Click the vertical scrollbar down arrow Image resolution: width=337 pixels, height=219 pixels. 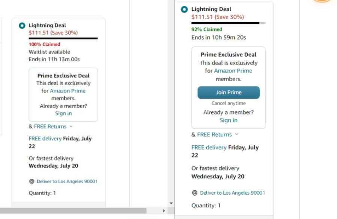172,203
